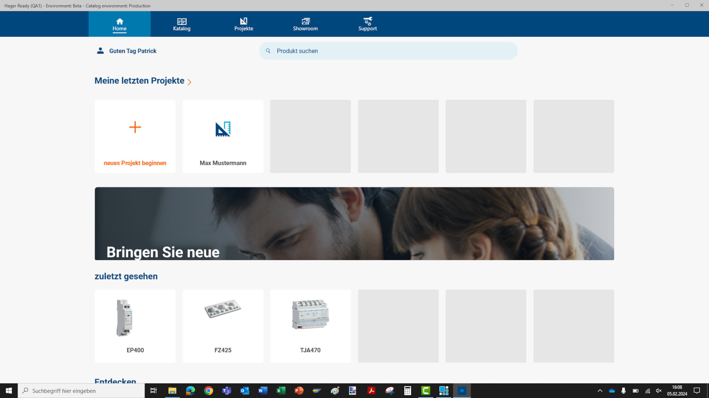Open the Windows Start menu
Image resolution: width=709 pixels, height=398 pixels.
(9, 391)
